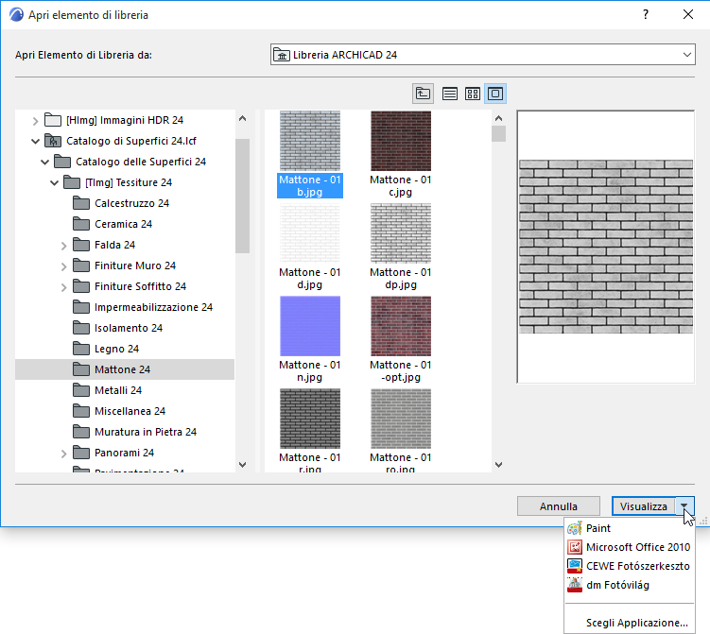Select Scegli Applicazione... menu entry
This screenshot has width=710, height=634.
630,623
